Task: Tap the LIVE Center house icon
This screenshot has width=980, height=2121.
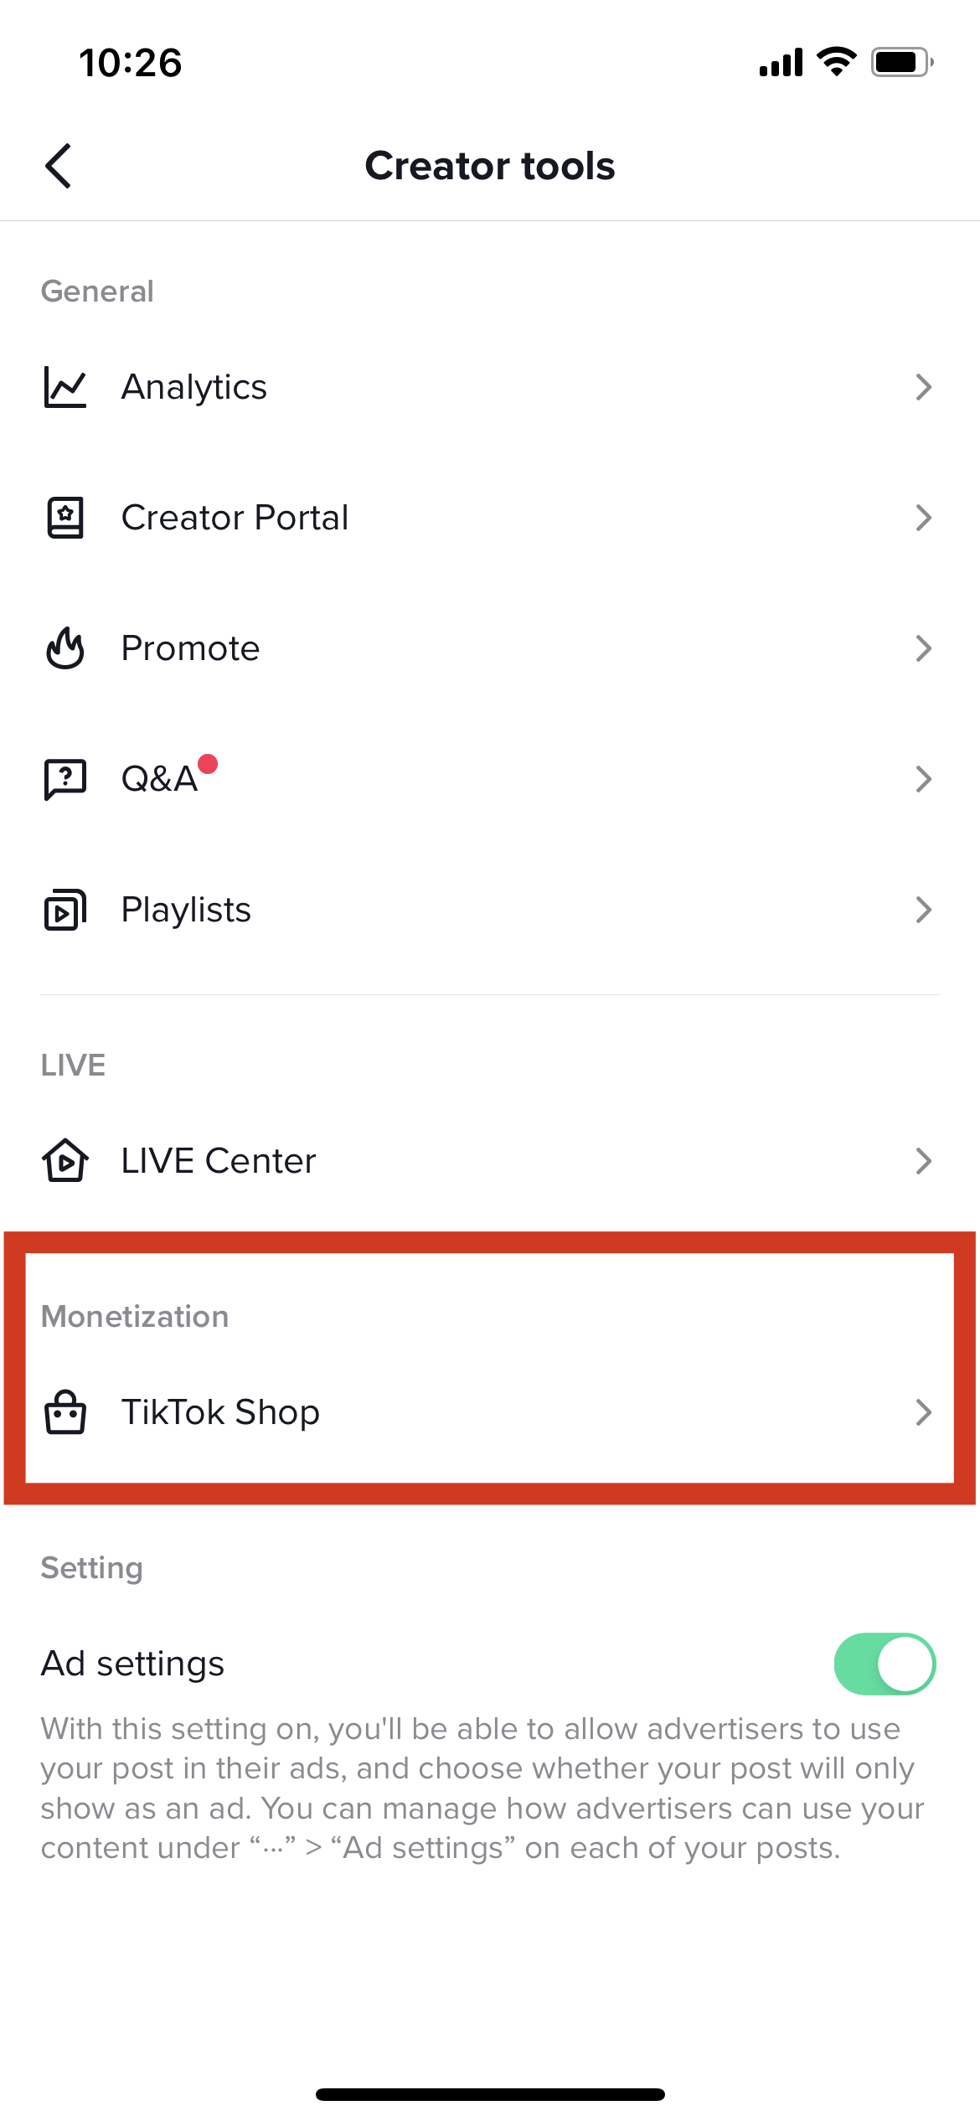Action: coord(65,1161)
